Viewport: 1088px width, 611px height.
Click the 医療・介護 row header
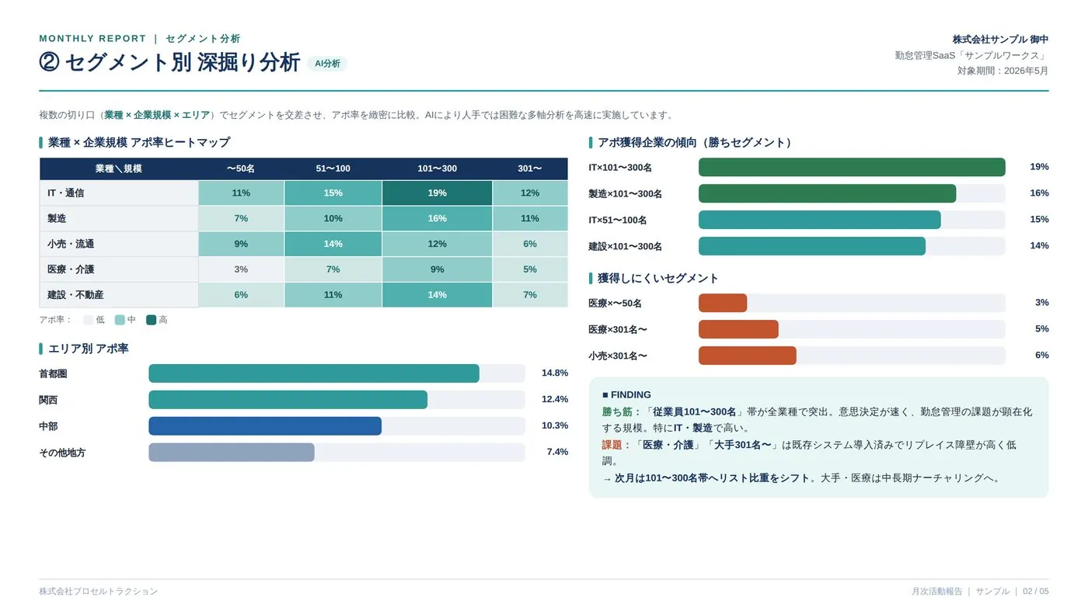pos(119,269)
